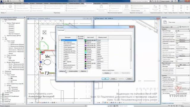Click the Категория column header

click(x=68, y=37)
